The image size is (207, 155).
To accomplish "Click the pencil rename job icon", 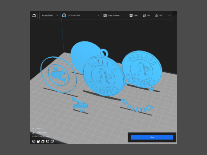I will click(x=33, y=133).
